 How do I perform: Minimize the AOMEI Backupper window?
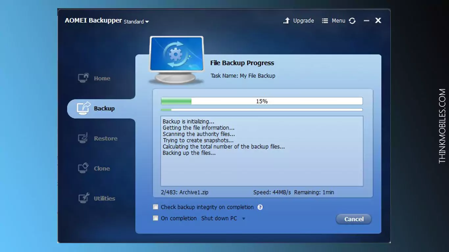(x=366, y=21)
